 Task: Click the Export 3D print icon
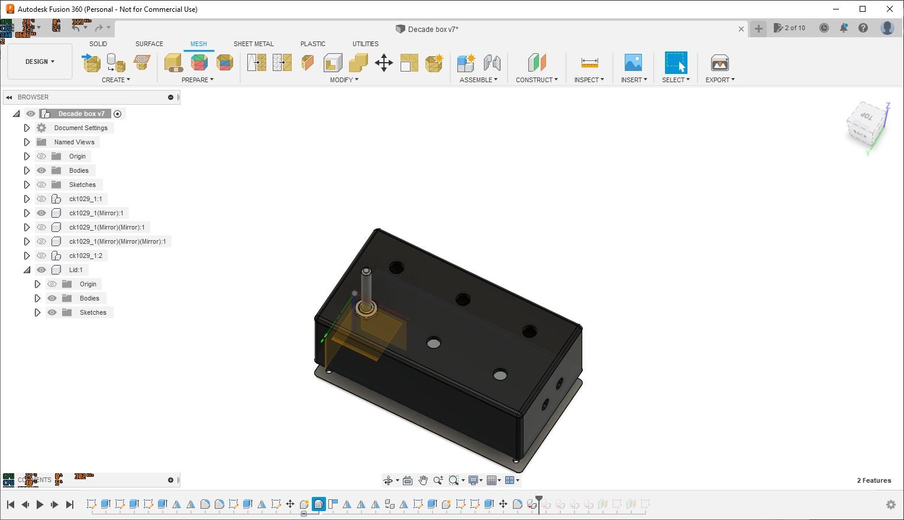coord(719,63)
